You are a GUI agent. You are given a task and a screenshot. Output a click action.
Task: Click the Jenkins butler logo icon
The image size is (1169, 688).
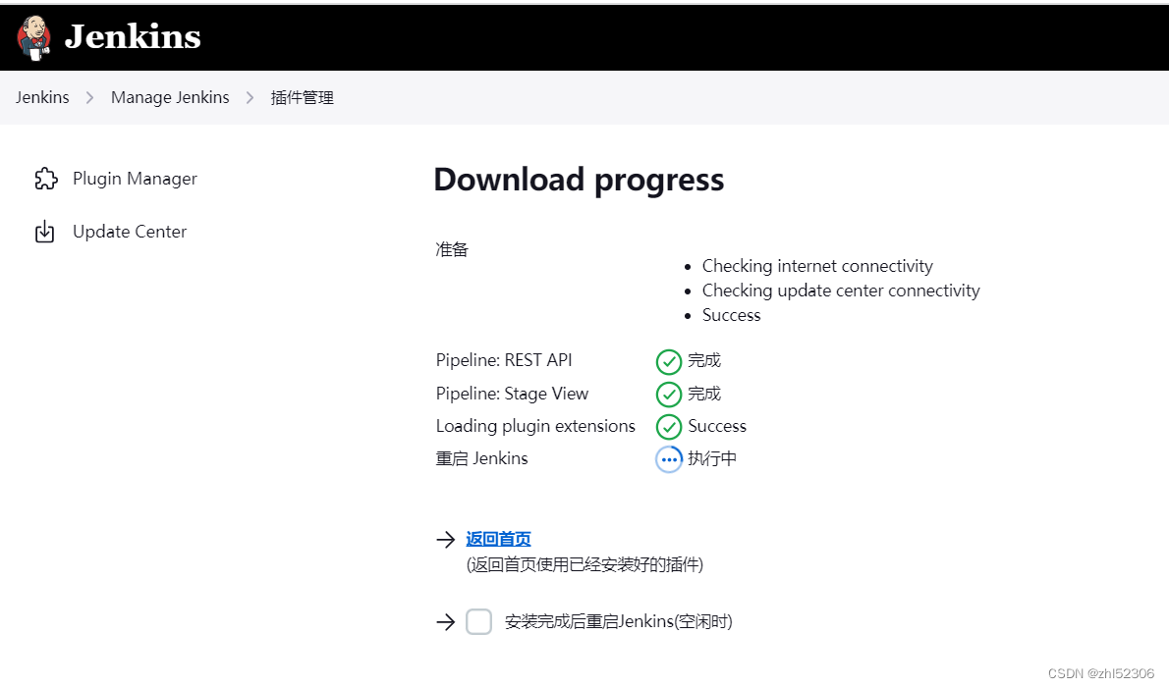[x=34, y=37]
